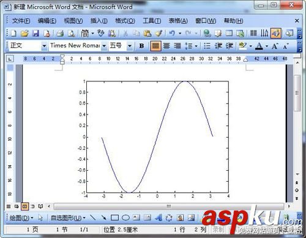Switch to Normal view button at bottom-left

[9, 206]
